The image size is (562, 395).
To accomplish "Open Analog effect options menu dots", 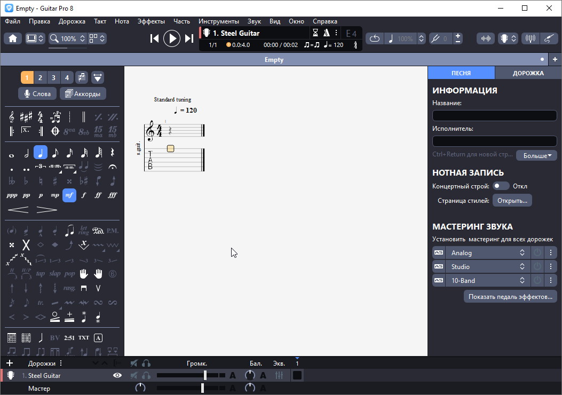I will pyautogui.click(x=551, y=252).
